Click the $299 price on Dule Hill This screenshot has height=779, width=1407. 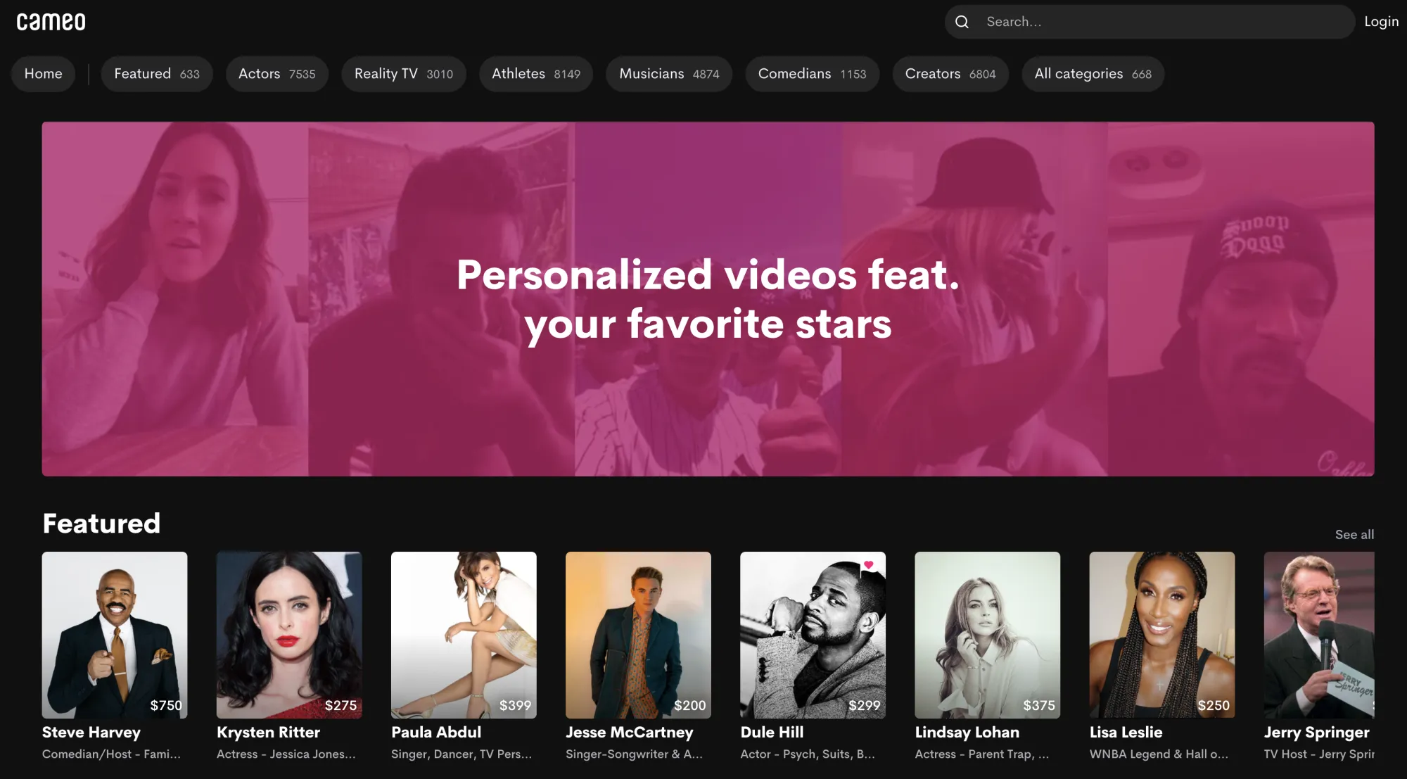[864, 705]
